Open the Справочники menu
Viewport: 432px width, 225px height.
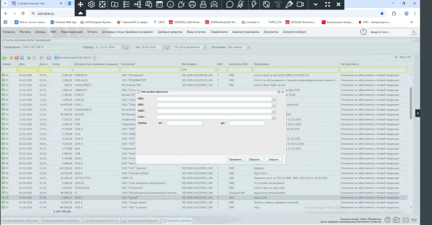[219, 32]
